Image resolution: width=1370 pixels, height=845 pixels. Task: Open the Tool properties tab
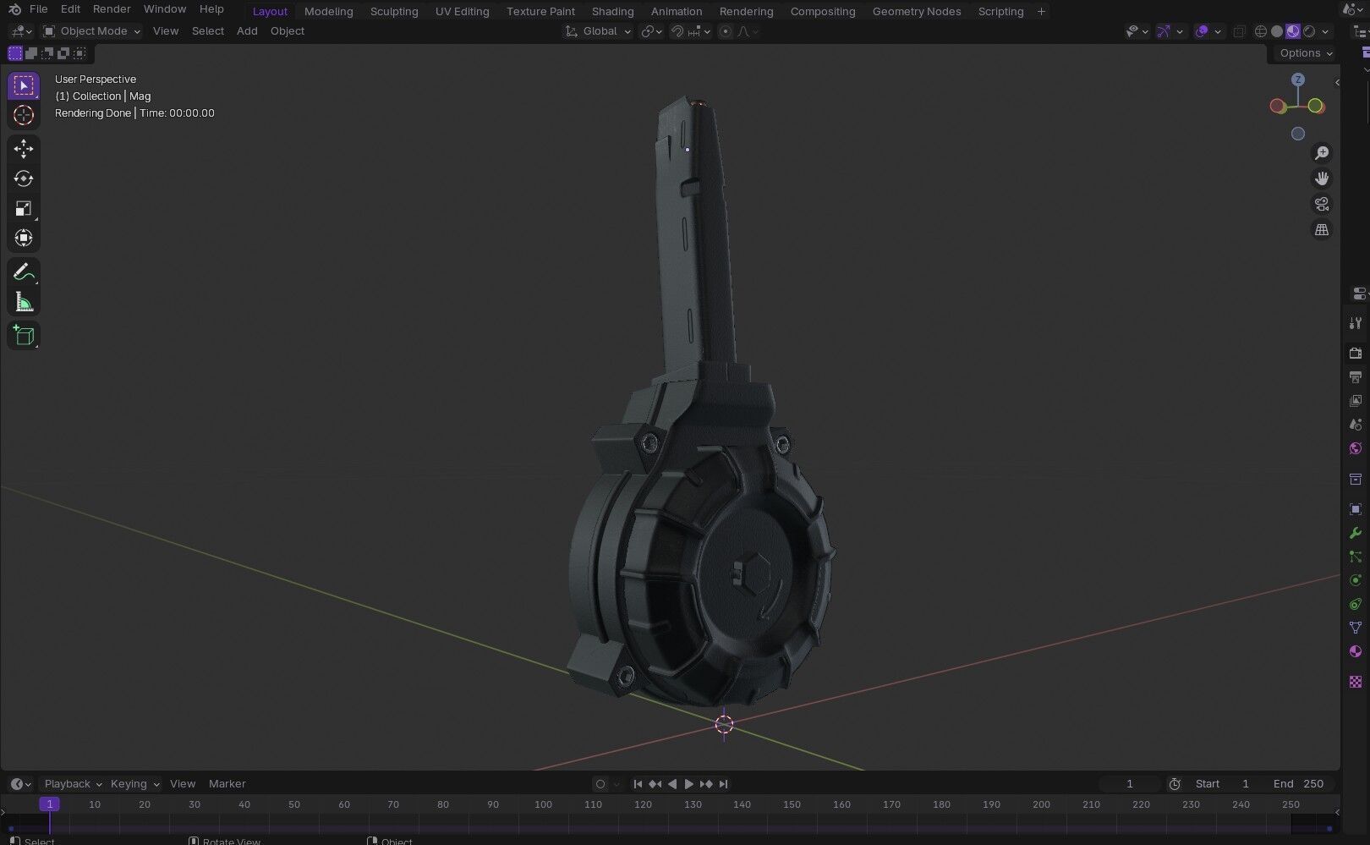click(x=1356, y=323)
